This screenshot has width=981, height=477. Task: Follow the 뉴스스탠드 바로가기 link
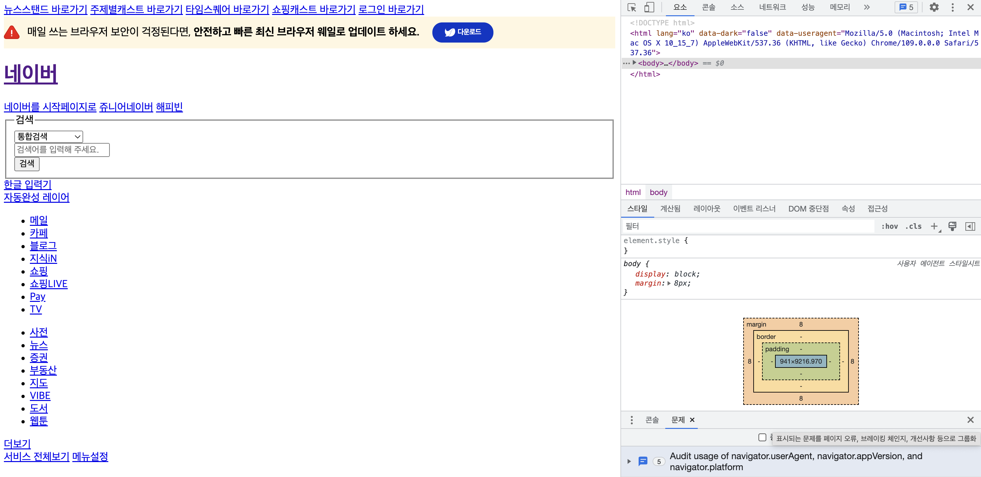coord(45,9)
